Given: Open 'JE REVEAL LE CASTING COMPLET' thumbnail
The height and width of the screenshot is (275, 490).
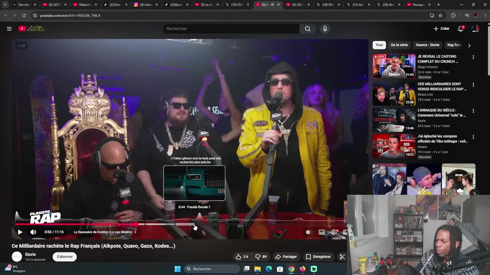Looking at the screenshot, I should click(394, 66).
